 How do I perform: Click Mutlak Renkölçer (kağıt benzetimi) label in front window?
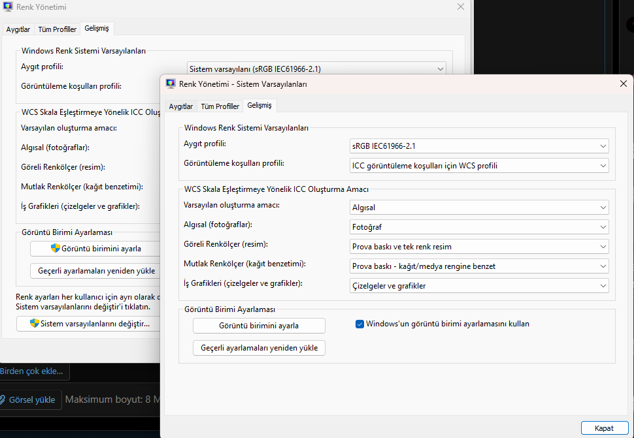coord(244,264)
